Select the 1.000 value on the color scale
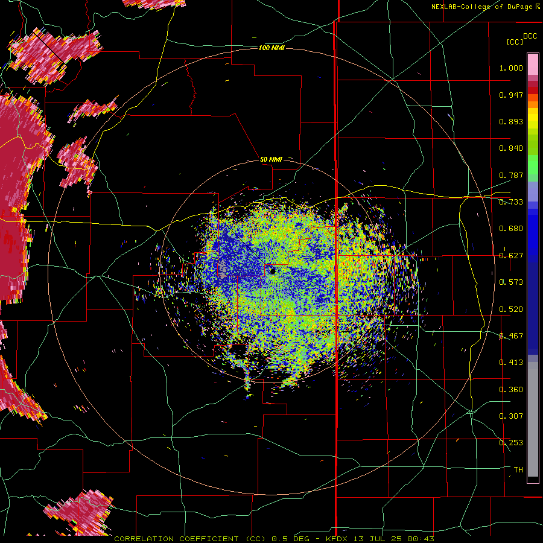Image resolution: width=543 pixels, height=543 pixels. click(511, 68)
